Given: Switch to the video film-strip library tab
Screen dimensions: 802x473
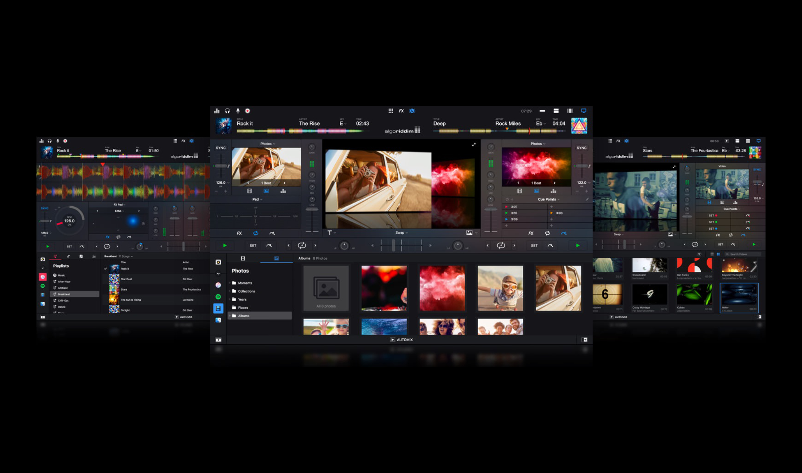Looking at the screenshot, I should click(243, 258).
